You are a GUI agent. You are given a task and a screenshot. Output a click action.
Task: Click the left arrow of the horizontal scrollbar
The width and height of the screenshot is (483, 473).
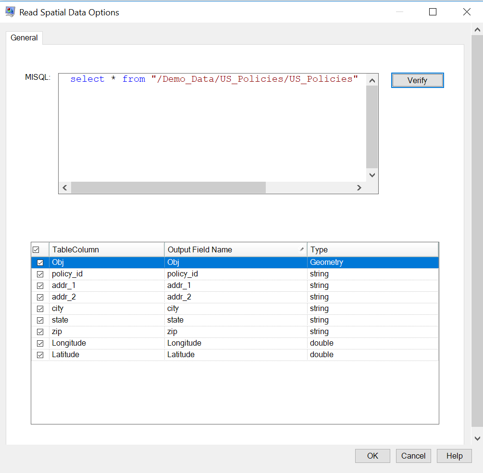(x=65, y=187)
